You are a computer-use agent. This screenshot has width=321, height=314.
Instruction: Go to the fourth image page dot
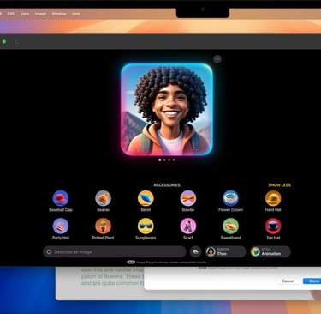tap(174, 160)
